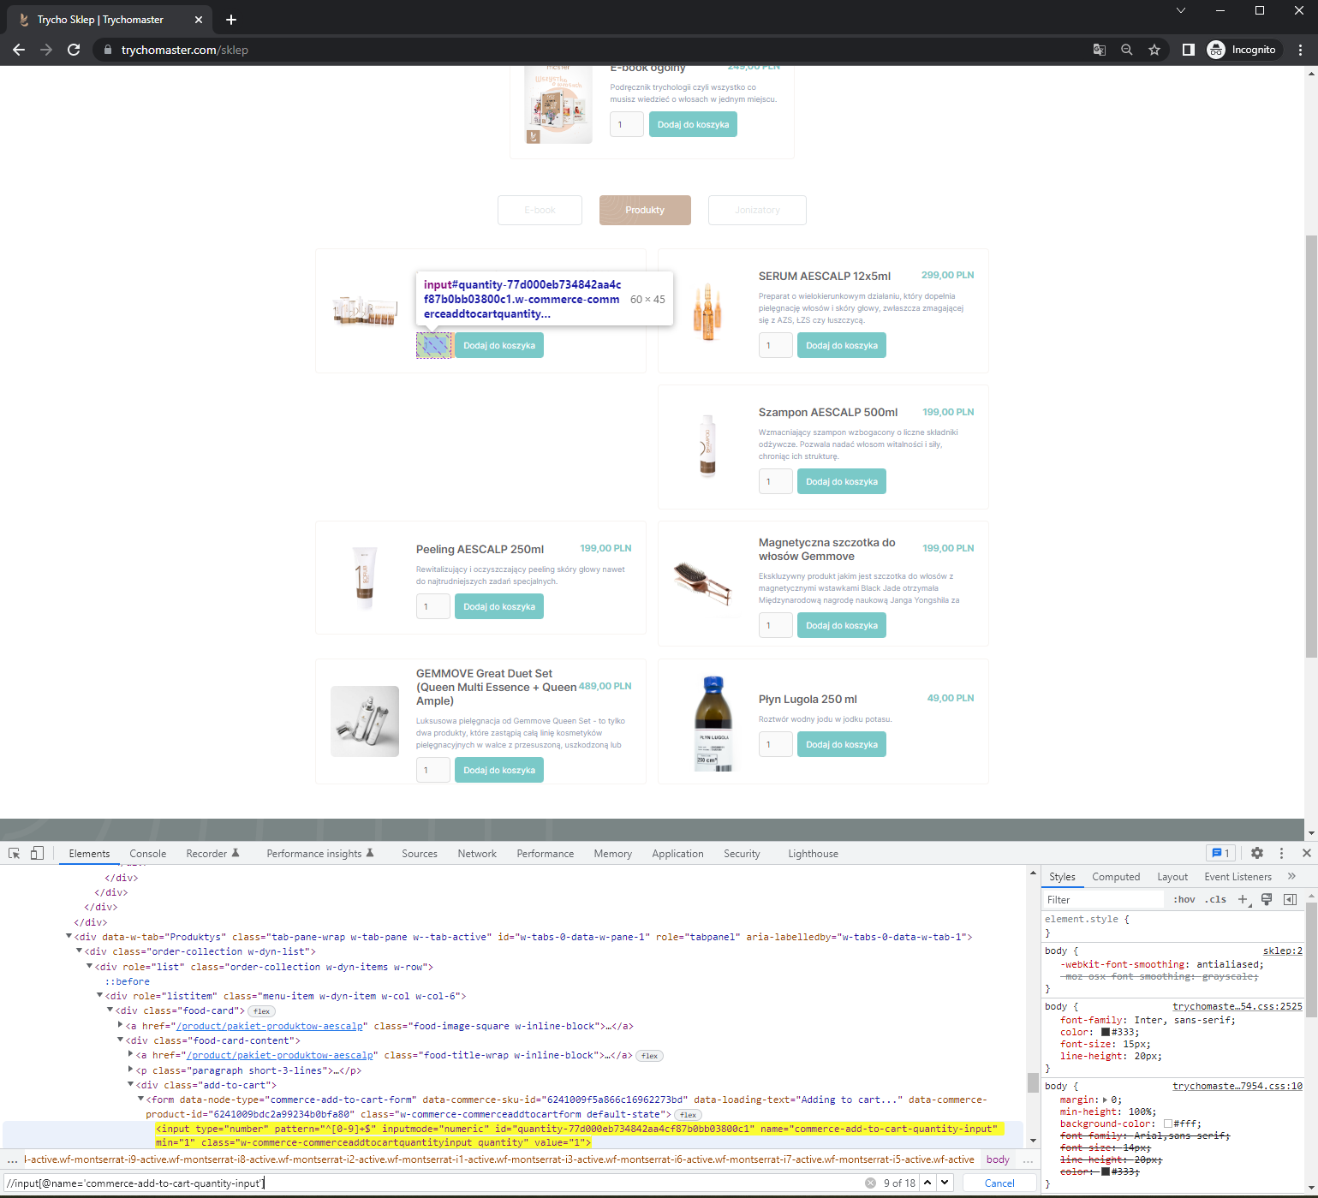The image size is (1318, 1198).
Task: Toggle the :hov element state panel
Action: click(1184, 899)
